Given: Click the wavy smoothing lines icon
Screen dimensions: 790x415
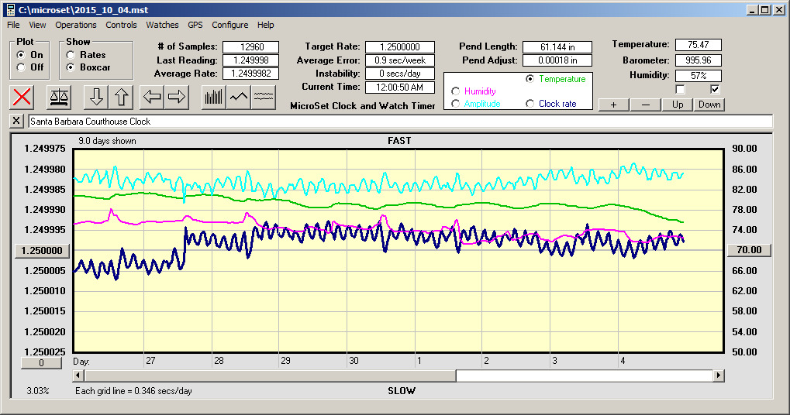Looking at the screenshot, I should click(x=264, y=97).
